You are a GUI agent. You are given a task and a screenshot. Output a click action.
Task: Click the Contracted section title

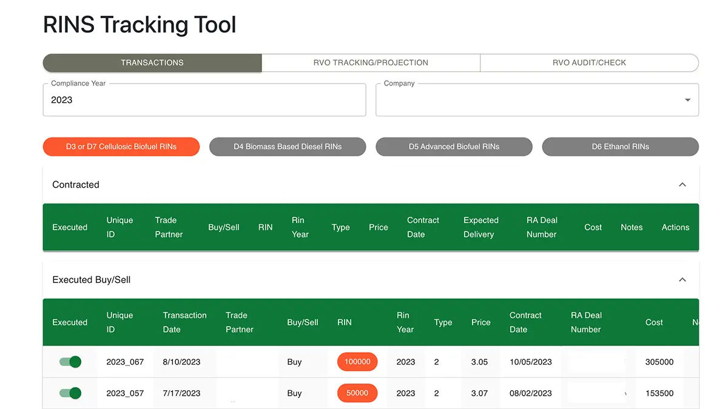pos(76,185)
